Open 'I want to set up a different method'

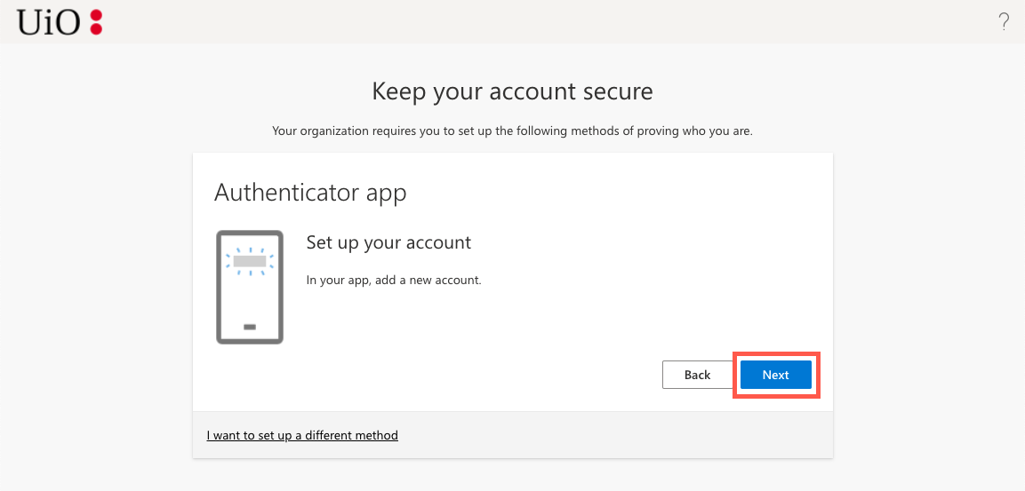point(302,435)
